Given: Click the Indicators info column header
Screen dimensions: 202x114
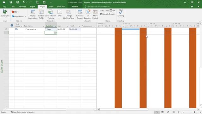Looking at the screenshot, I should pyautogui.click(x=12, y=25).
